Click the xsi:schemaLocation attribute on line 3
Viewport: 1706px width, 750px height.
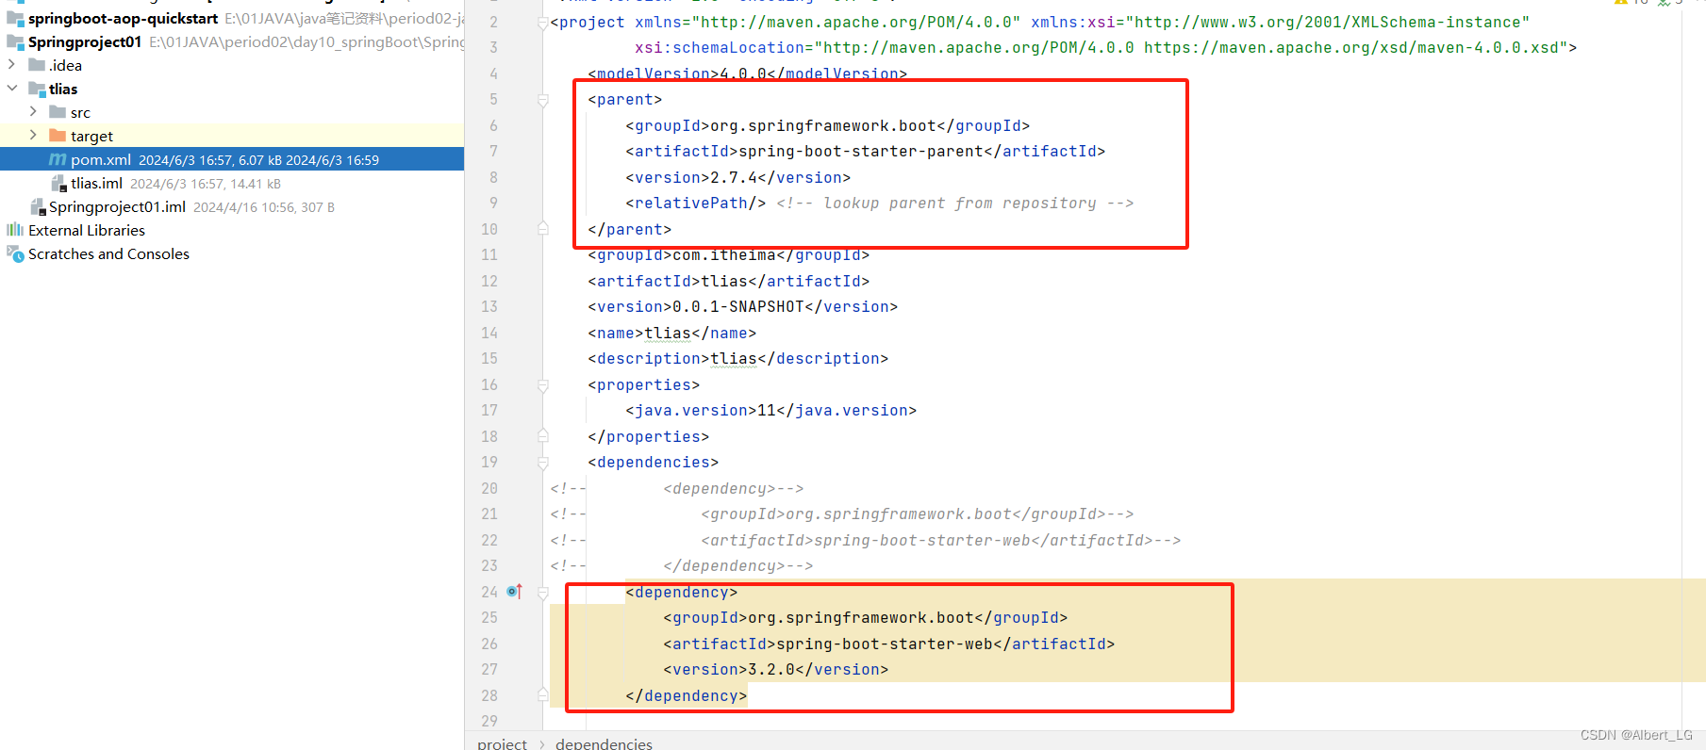pos(719,48)
